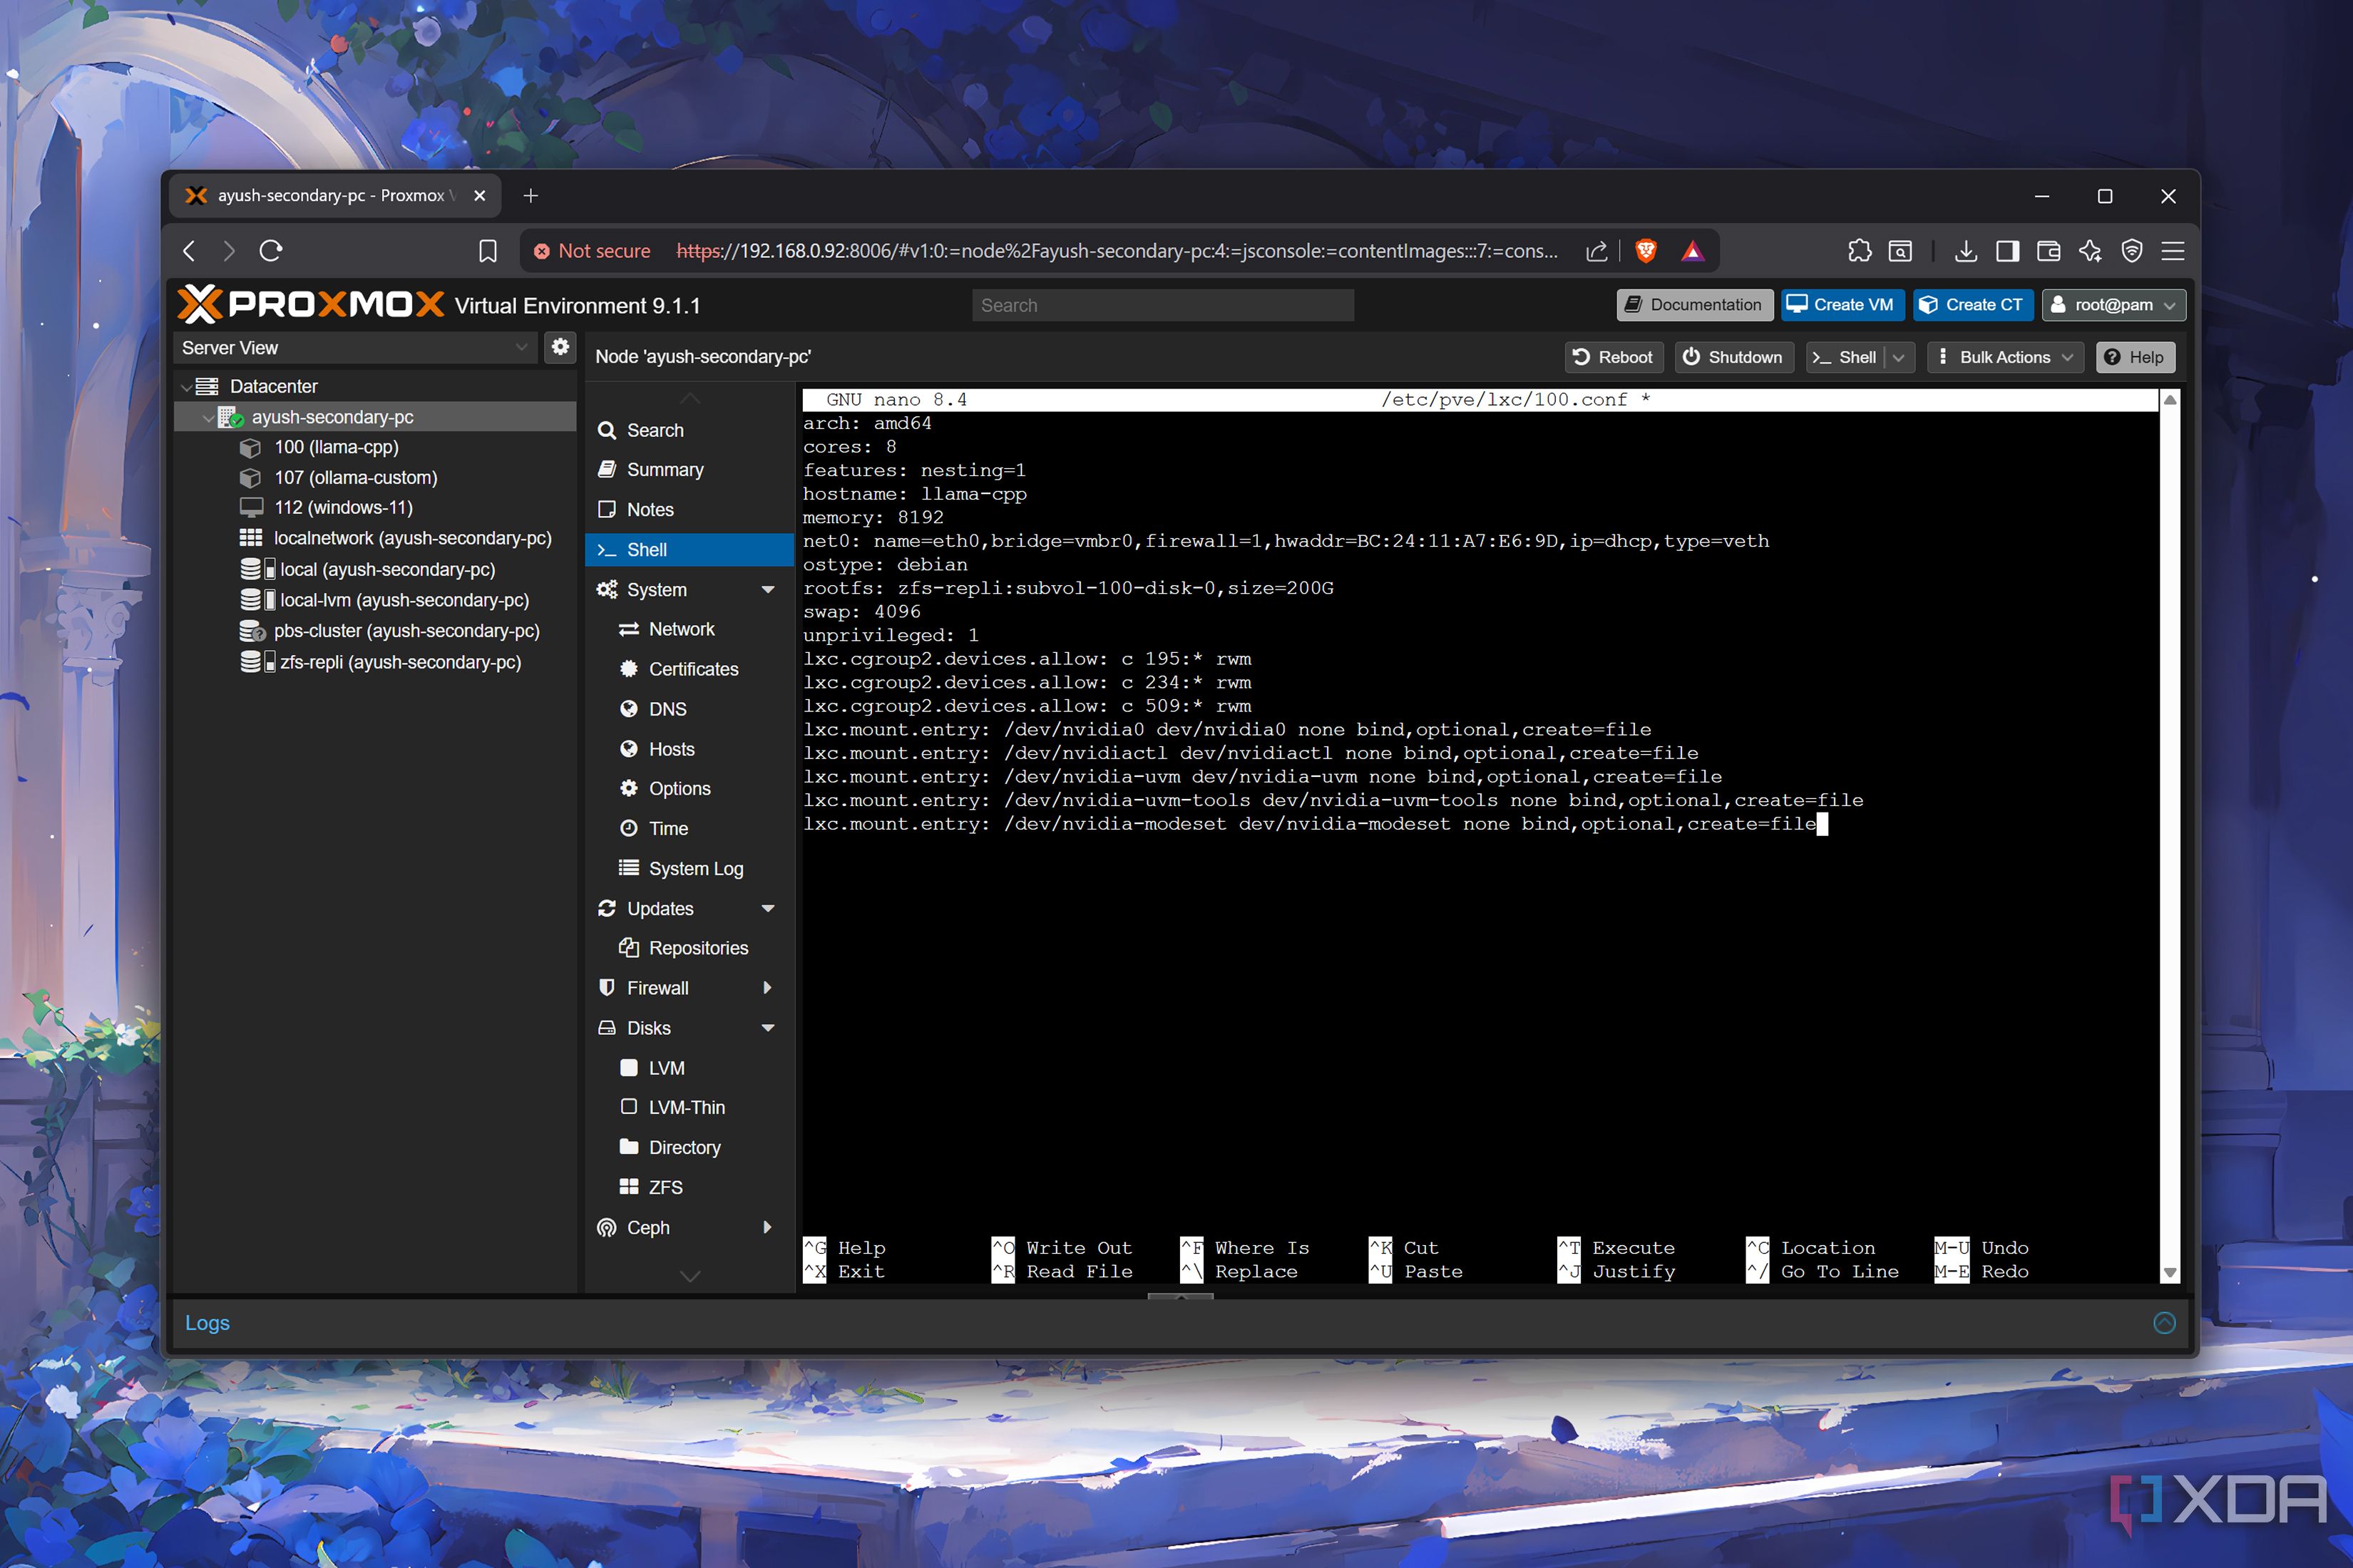2353x1568 pixels.
Task: Select VM 112 (windows-11)
Action: point(343,508)
